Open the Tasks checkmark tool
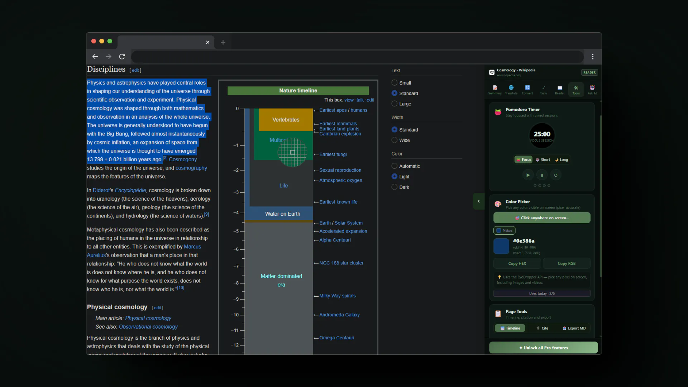The width and height of the screenshot is (688, 387). [544, 90]
